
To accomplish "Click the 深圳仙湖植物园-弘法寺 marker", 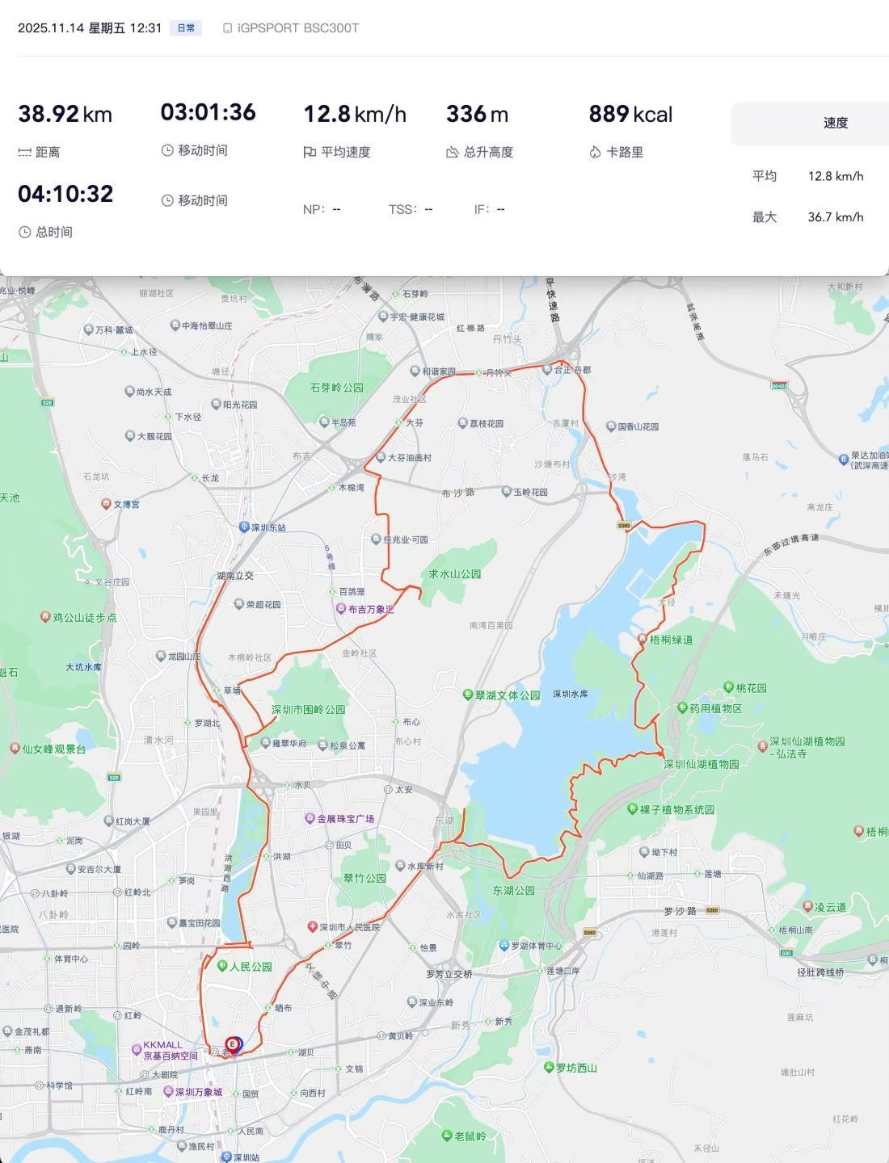I will point(762,747).
